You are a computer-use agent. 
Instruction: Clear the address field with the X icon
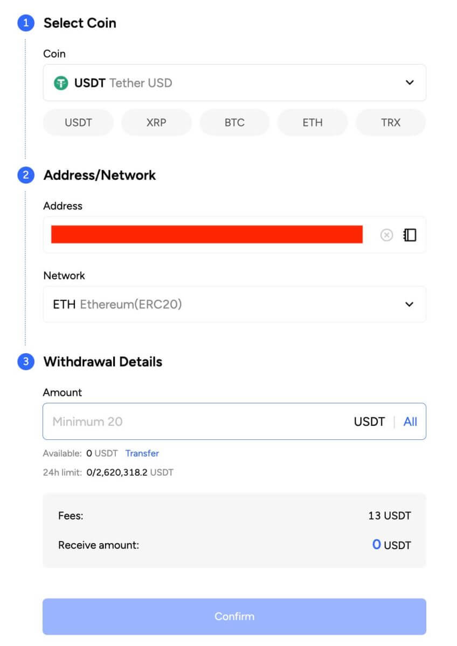(x=386, y=235)
